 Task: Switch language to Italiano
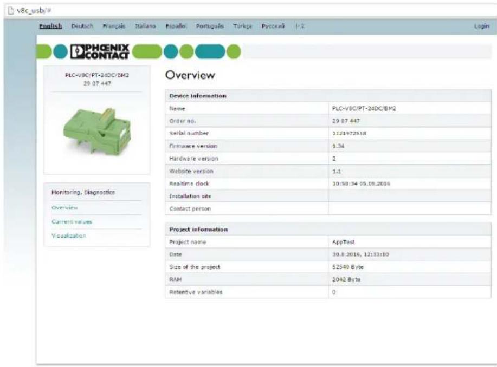(145, 26)
